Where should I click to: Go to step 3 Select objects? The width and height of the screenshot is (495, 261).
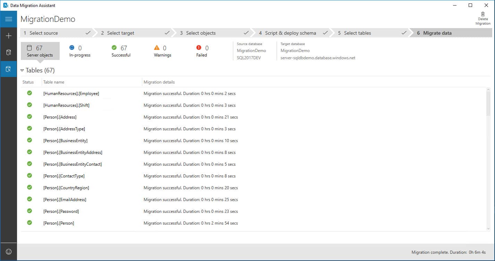click(x=213, y=33)
